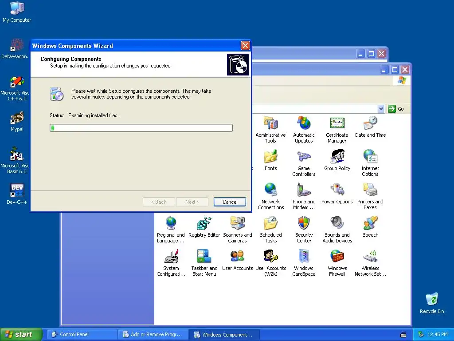Open Regional and Language options

(171, 230)
